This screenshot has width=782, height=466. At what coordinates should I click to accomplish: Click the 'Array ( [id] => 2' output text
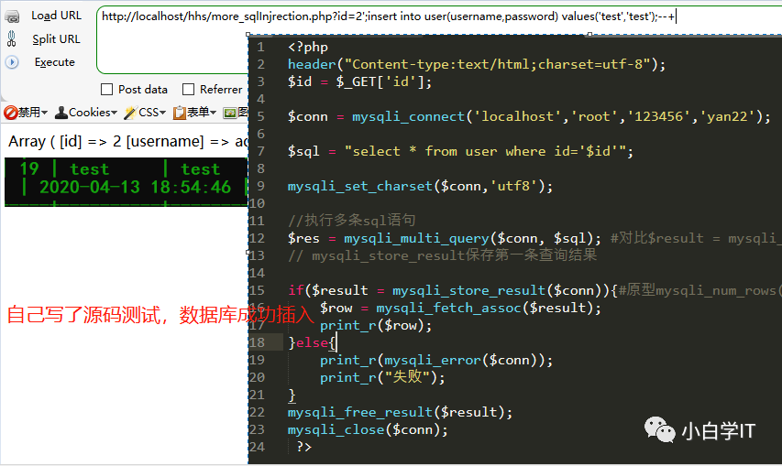[x=65, y=142]
